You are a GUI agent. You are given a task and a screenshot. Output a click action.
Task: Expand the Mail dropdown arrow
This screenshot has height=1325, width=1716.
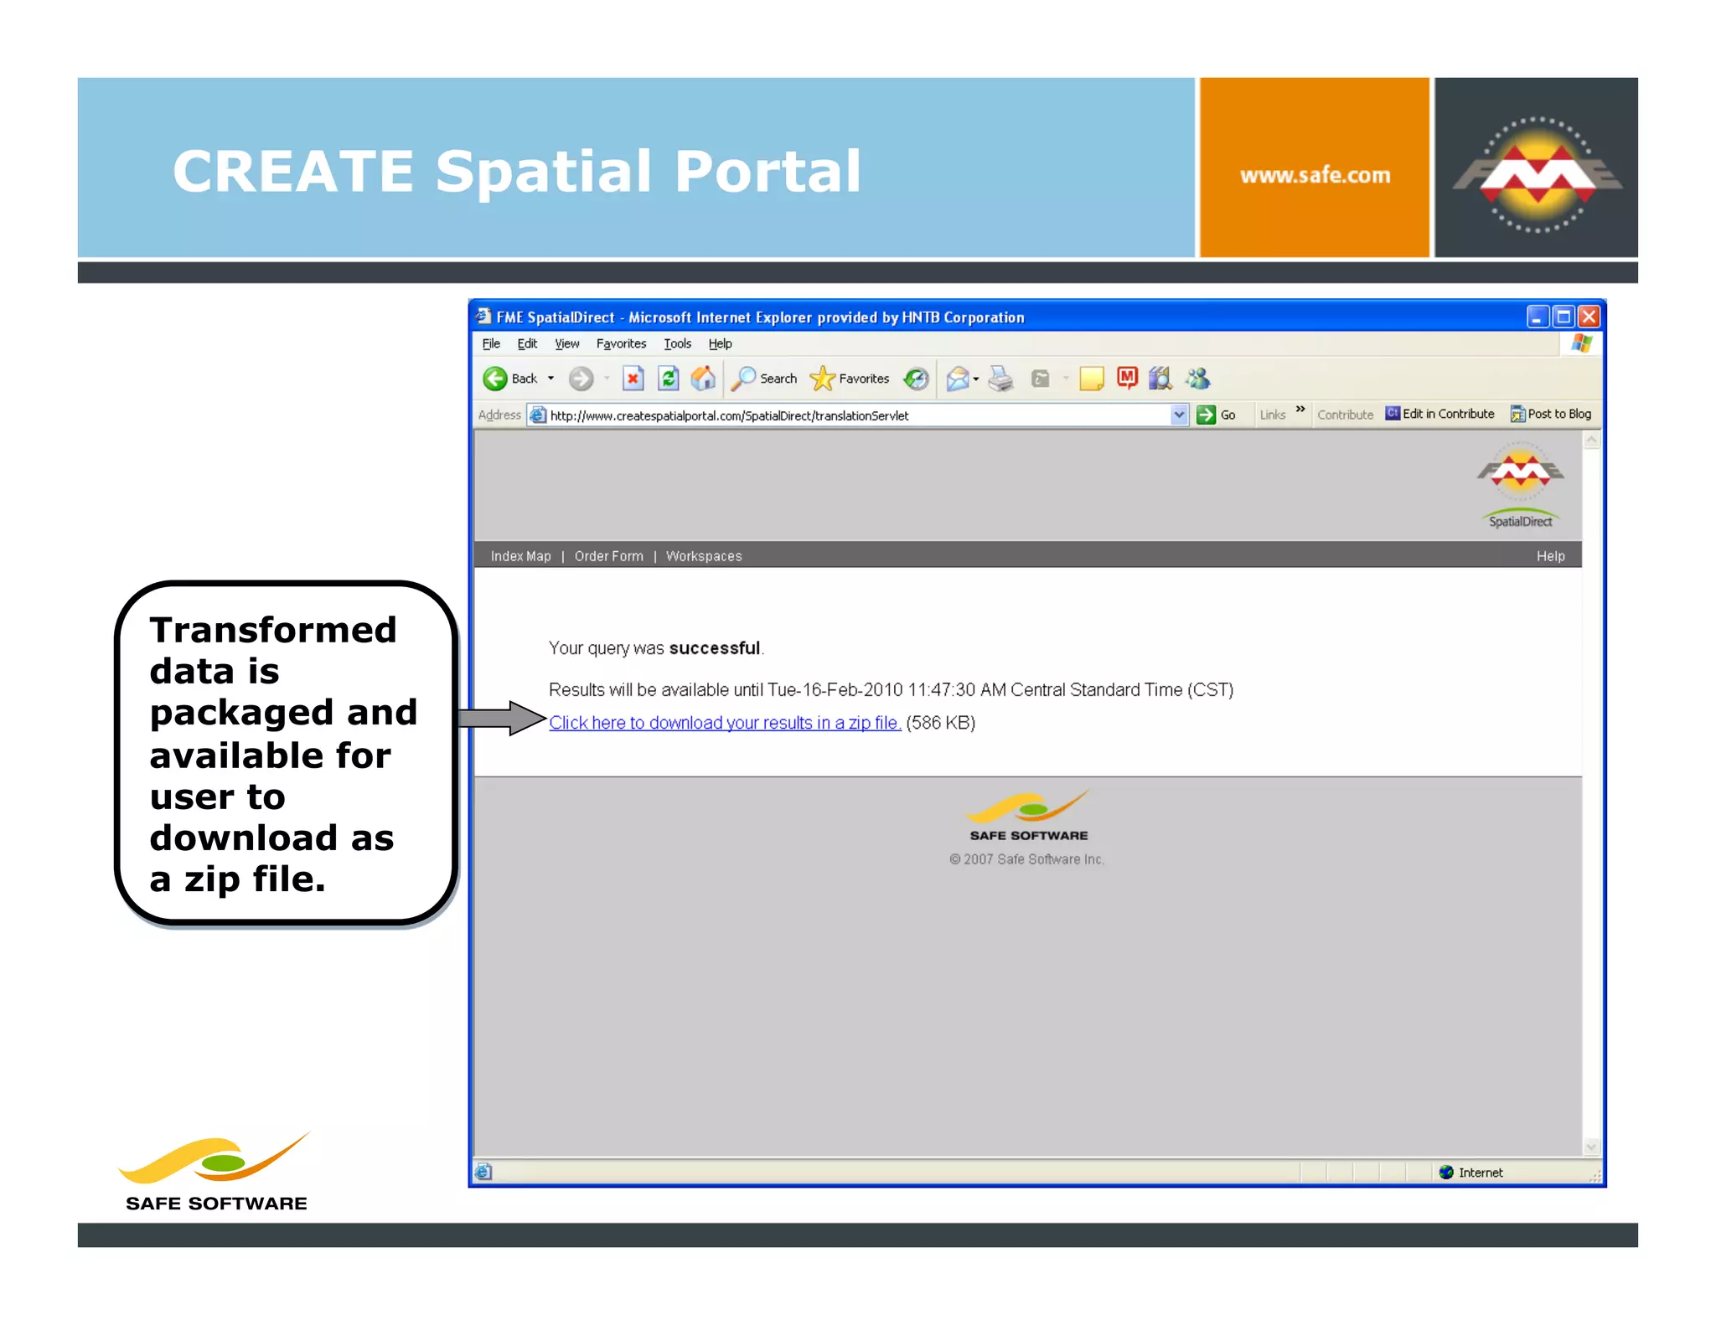(976, 379)
